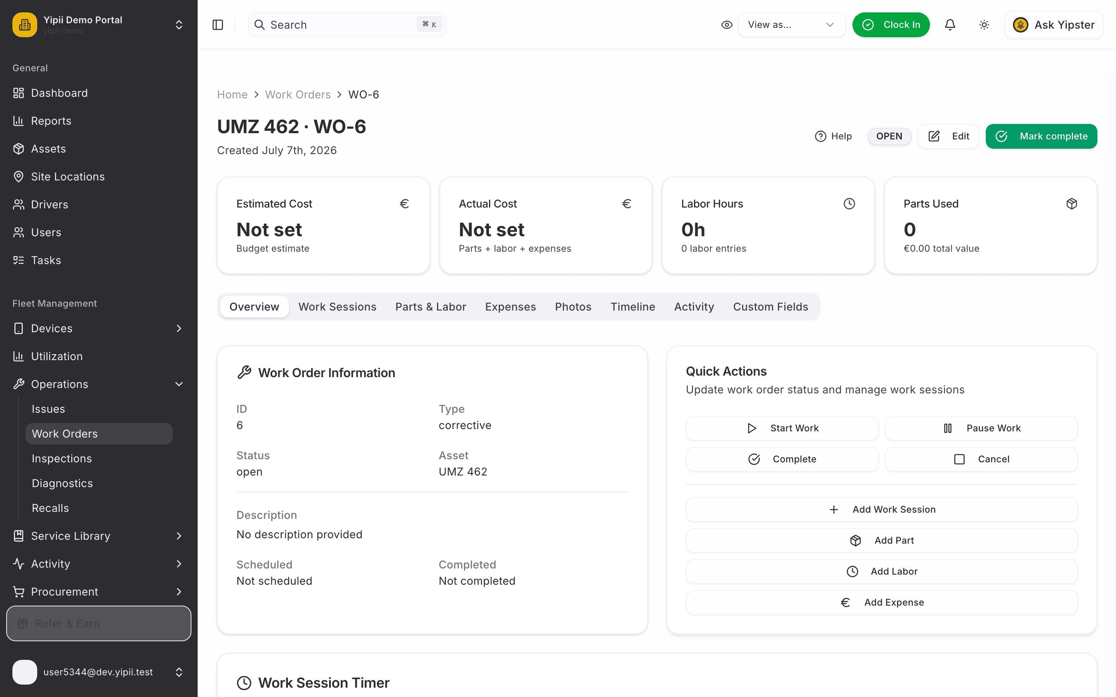Toggle the sidebar panel icon
Screen dimensions: 1116x697
click(218, 25)
